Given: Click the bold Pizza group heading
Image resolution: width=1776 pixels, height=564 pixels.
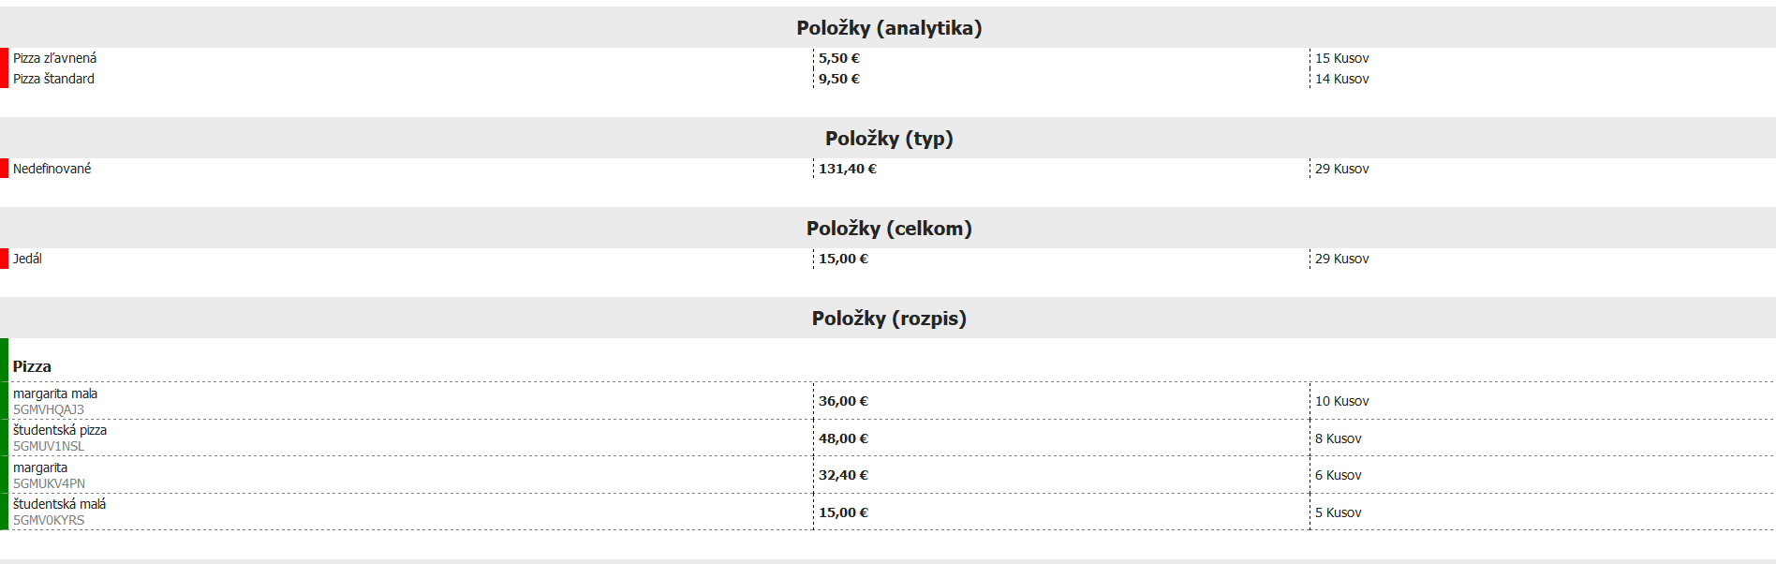Looking at the screenshot, I should 32,366.
